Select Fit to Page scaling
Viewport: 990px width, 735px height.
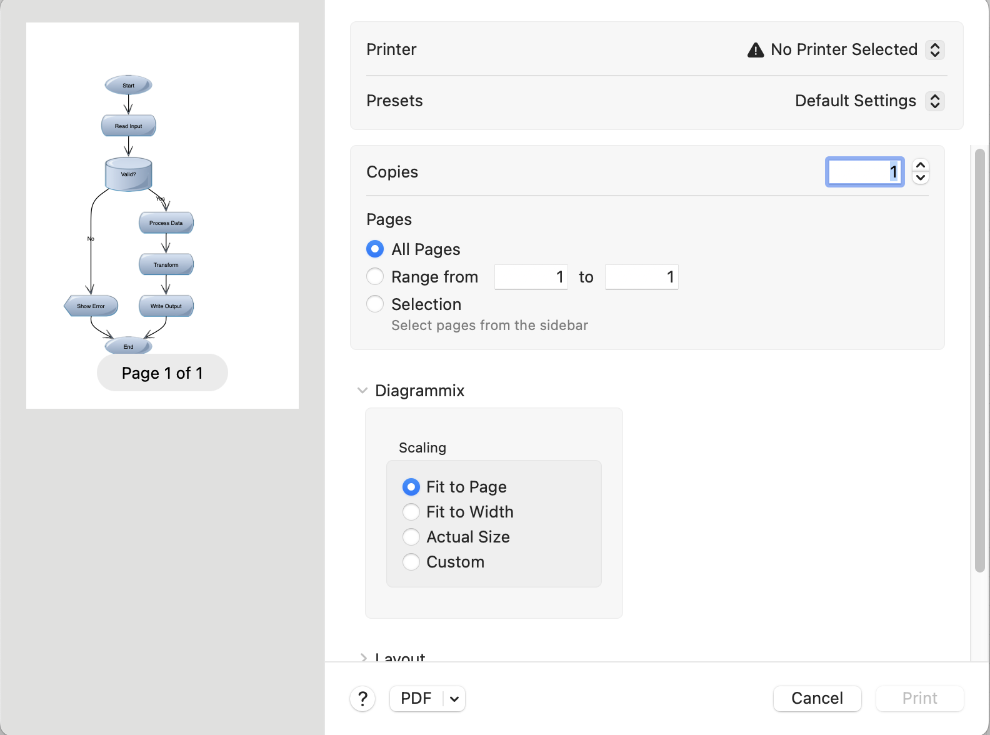pyautogui.click(x=411, y=487)
